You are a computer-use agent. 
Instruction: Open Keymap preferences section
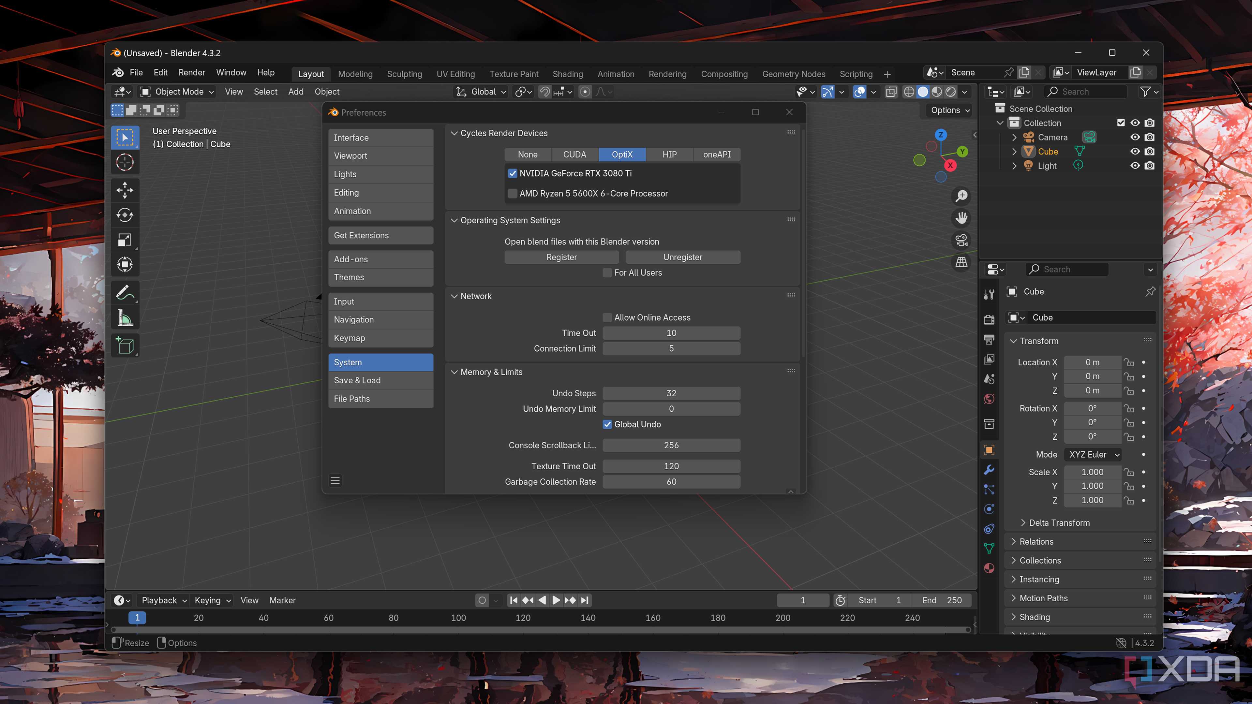[x=380, y=338]
